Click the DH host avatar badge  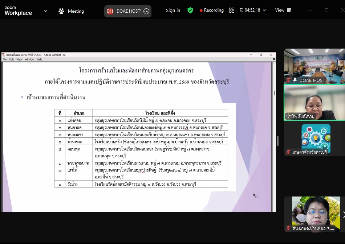[x=110, y=11]
